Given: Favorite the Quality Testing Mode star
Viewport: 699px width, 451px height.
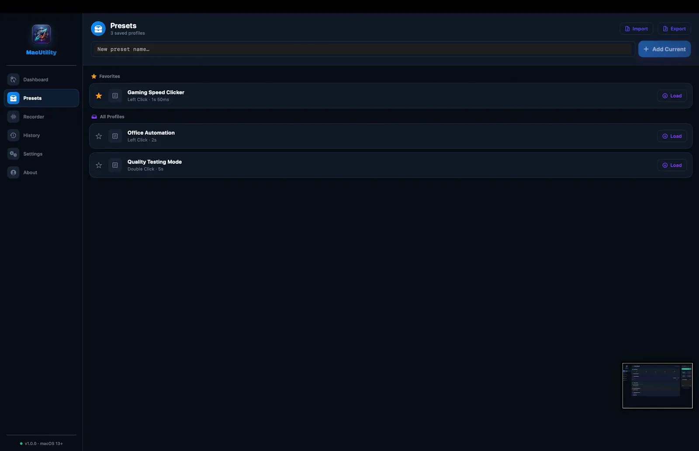Looking at the screenshot, I should coord(99,165).
